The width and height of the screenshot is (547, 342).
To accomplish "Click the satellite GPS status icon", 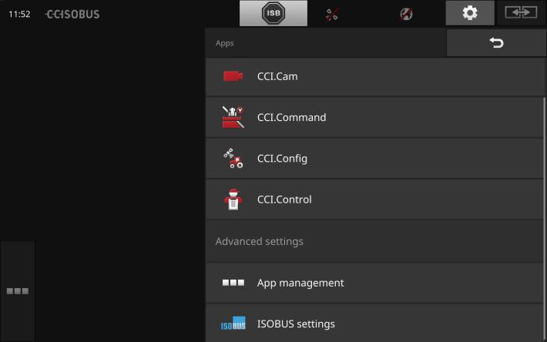I will coord(332,15).
